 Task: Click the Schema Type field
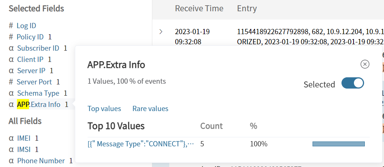38,93
